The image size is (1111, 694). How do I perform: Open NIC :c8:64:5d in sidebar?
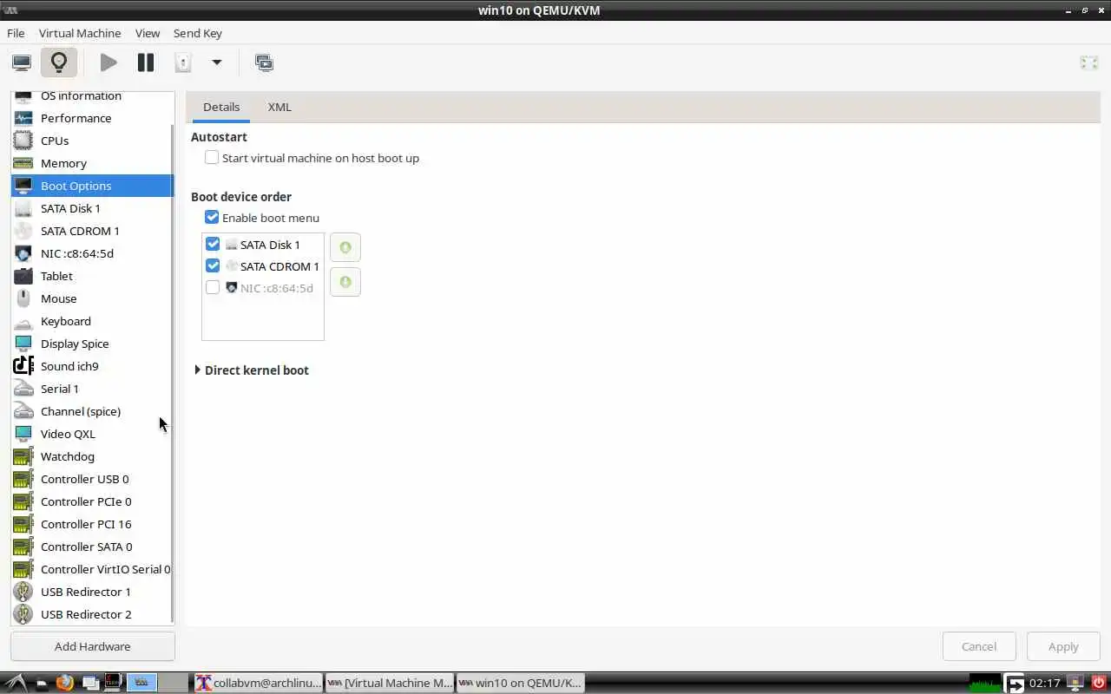tap(92, 253)
